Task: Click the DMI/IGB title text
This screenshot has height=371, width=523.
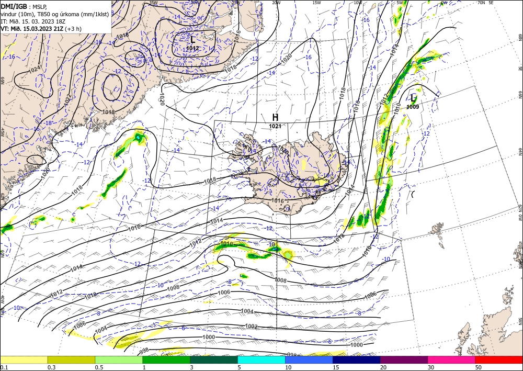Action: [14, 6]
